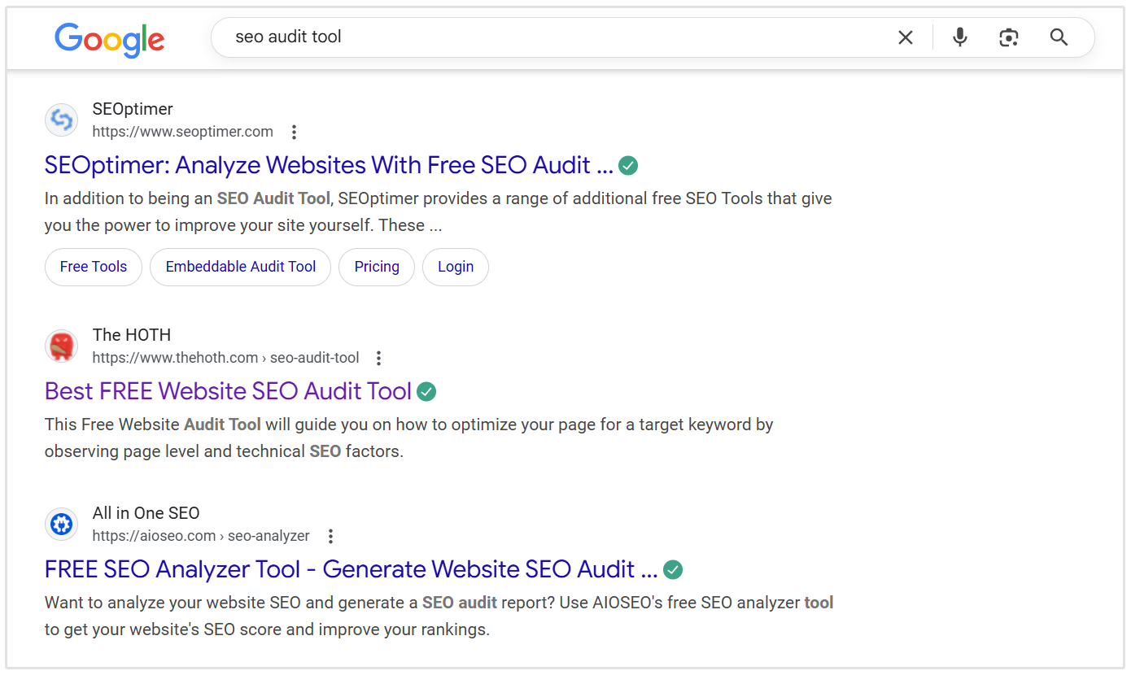Open the FREE SEO Analyzer Tool result
The width and height of the screenshot is (1131, 675).
point(350,568)
